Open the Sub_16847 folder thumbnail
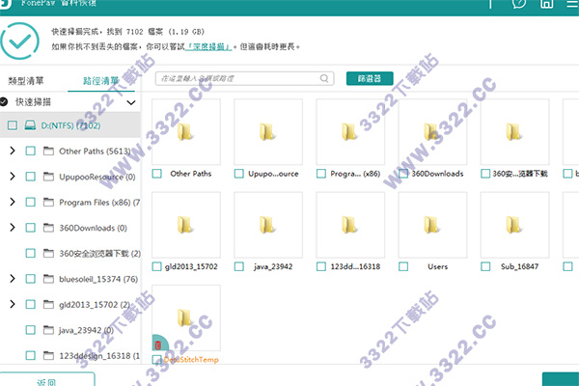Screen dimensions: 579x386 click(514, 225)
